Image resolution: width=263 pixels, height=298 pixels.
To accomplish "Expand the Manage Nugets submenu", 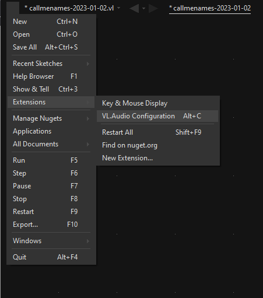I will point(51,118).
